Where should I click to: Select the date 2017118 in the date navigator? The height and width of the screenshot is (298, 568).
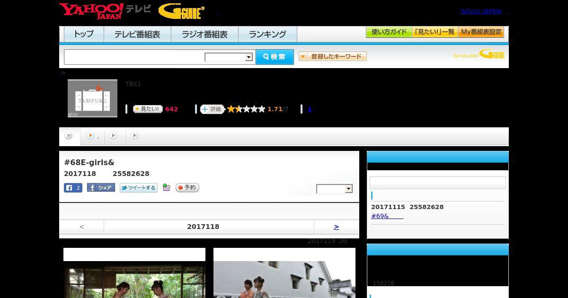(203, 227)
